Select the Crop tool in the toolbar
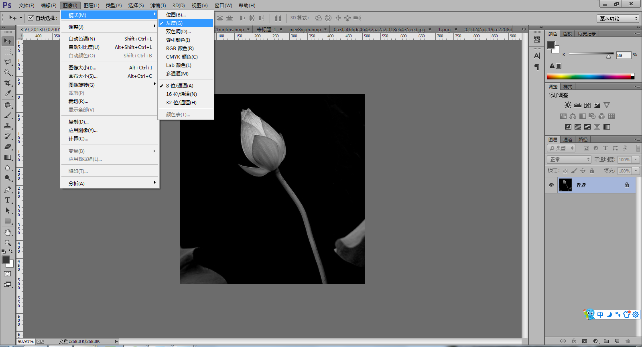642x347 pixels. tap(8, 83)
